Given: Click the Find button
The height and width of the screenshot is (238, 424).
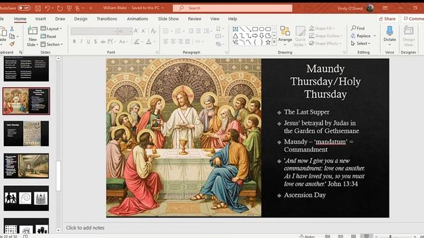Looking at the screenshot, I should 358,28.
